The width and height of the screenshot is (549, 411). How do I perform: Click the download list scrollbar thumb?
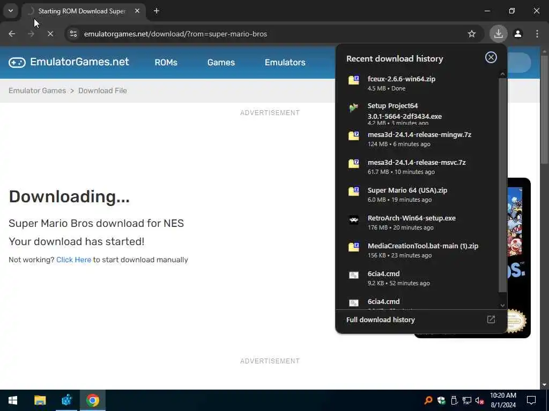tap(502, 185)
